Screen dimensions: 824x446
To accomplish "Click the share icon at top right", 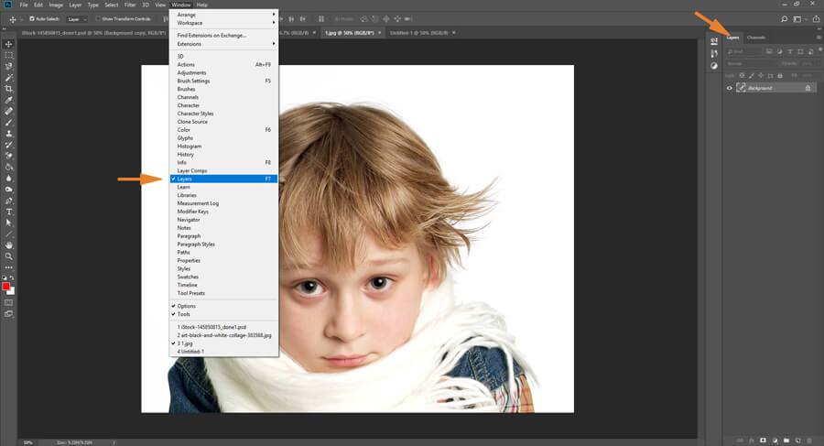I will coord(816,18).
